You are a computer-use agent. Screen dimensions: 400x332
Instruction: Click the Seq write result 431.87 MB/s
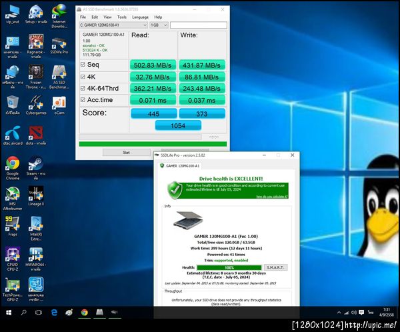202,65
